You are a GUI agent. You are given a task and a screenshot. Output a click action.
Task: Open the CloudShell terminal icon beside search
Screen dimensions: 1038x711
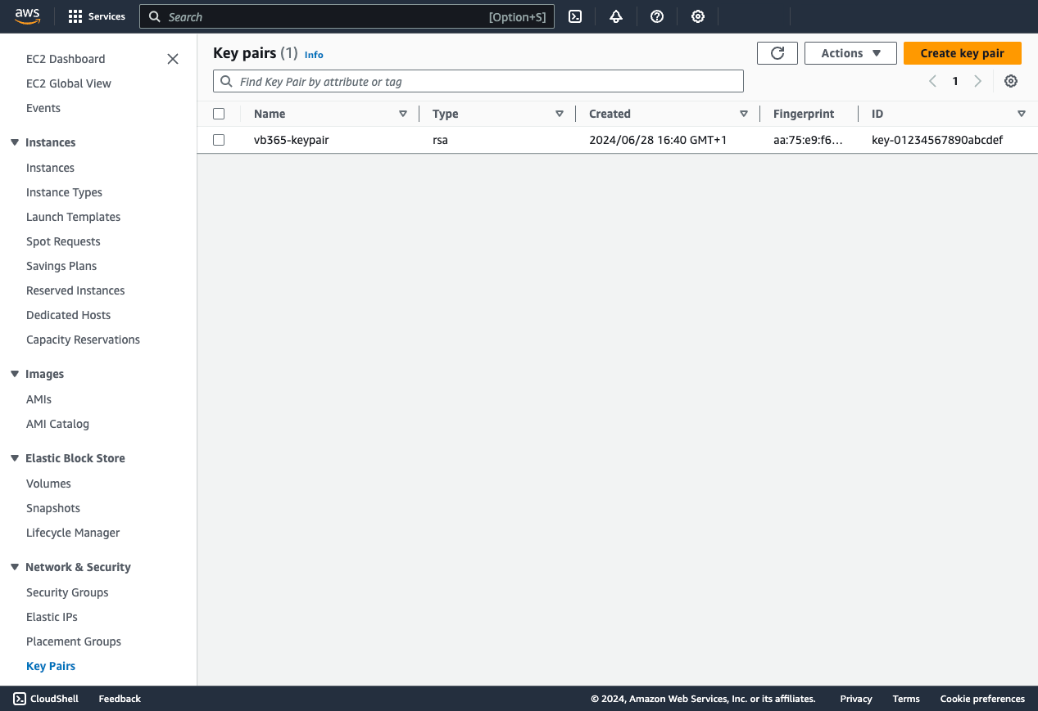pyautogui.click(x=574, y=16)
